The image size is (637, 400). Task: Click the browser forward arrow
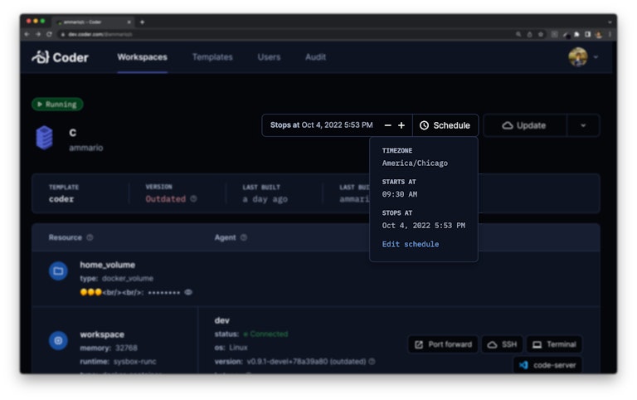click(x=38, y=35)
